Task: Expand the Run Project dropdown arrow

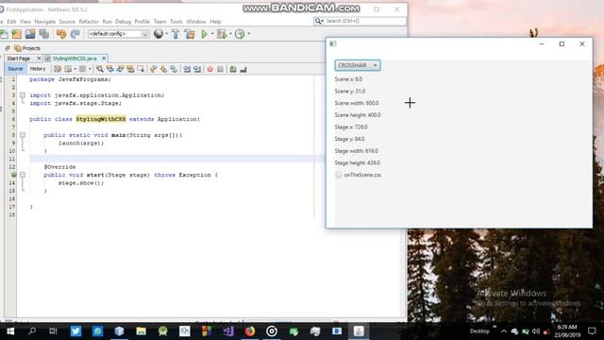Action: coord(211,34)
